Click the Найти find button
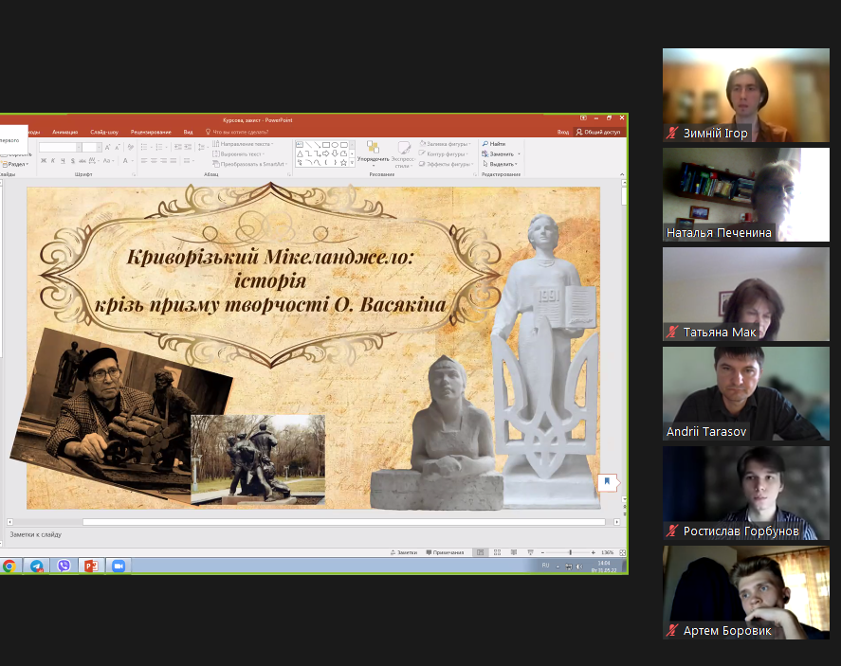This screenshot has height=666, width=841. click(495, 144)
